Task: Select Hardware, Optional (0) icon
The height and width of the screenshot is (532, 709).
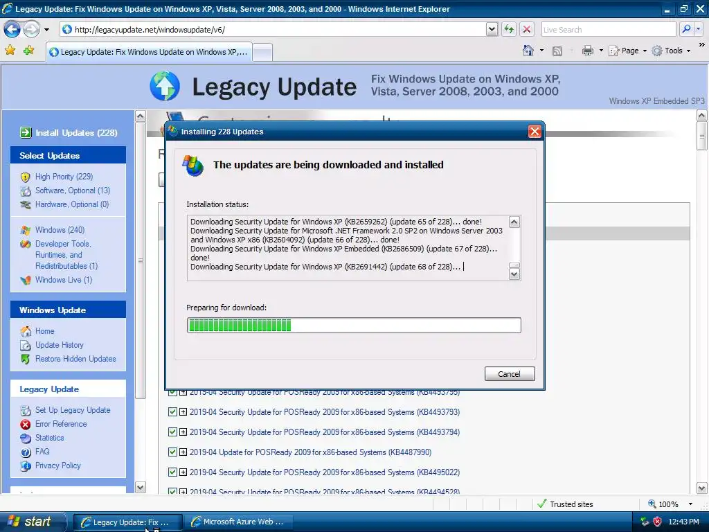Action: (x=26, y=204)
